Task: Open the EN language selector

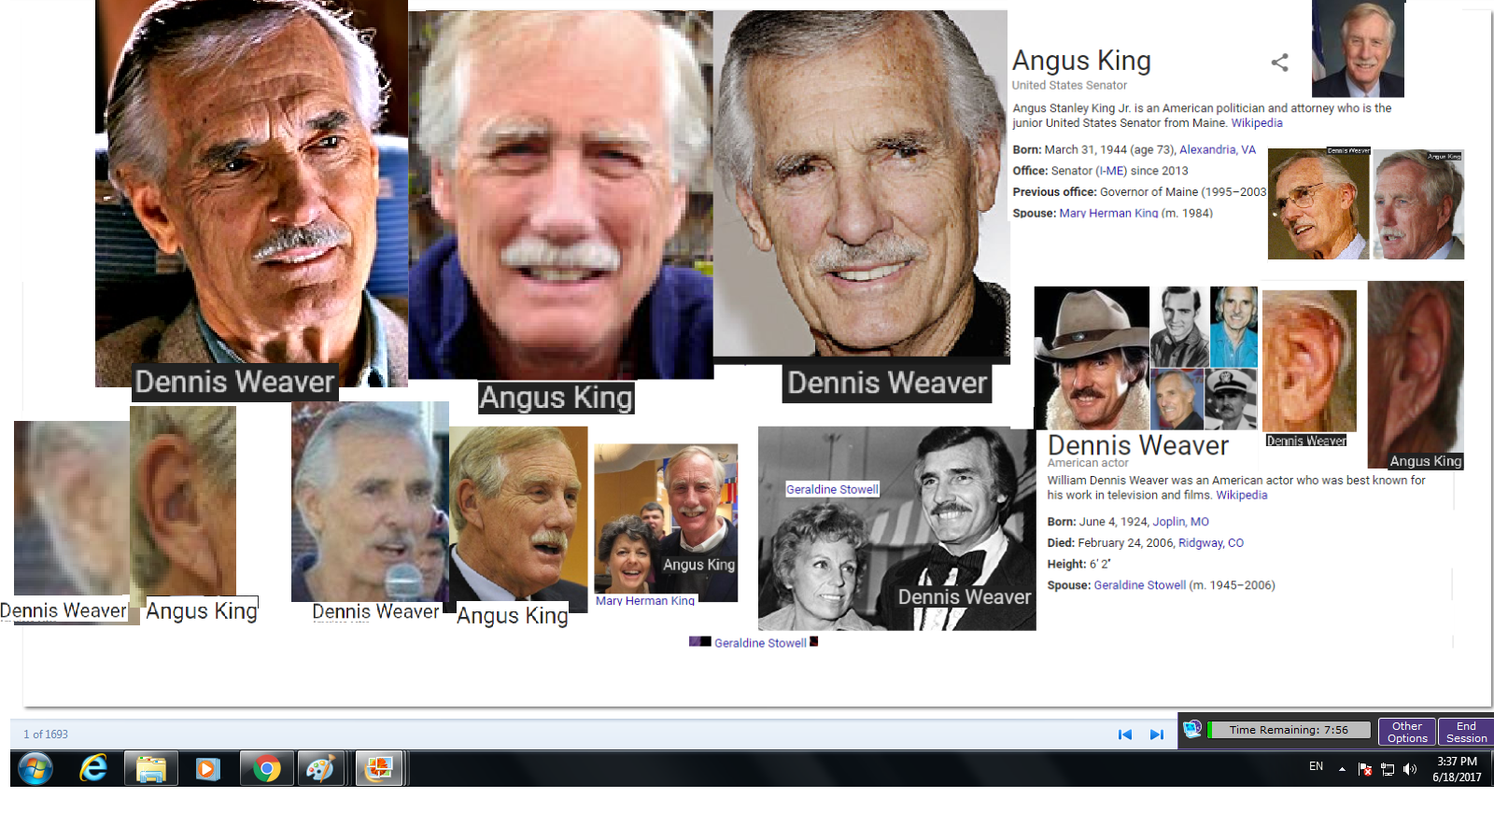Action: point(1316,766)
